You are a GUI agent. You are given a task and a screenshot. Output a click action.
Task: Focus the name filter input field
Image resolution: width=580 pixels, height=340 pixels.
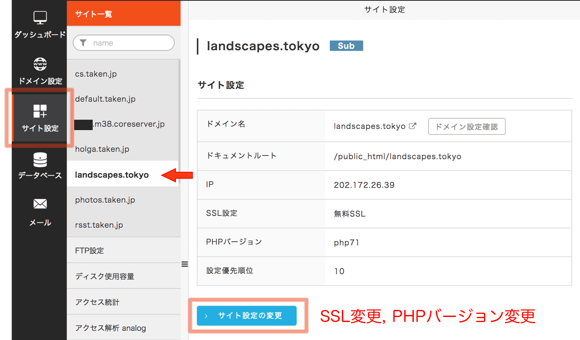[123, 43]
